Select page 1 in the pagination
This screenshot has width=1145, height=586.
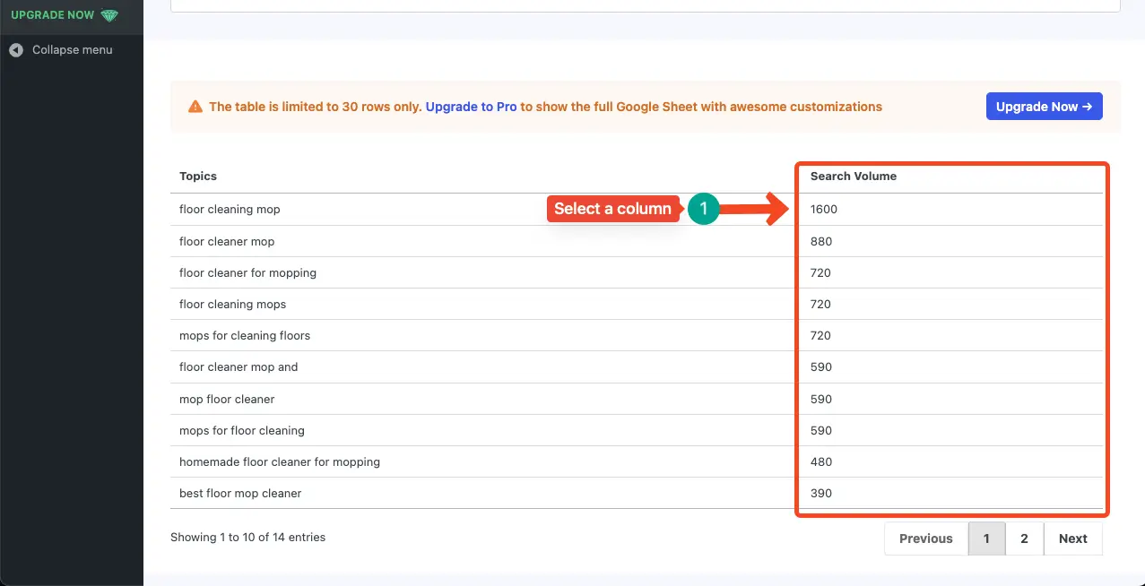coord(986,539)
